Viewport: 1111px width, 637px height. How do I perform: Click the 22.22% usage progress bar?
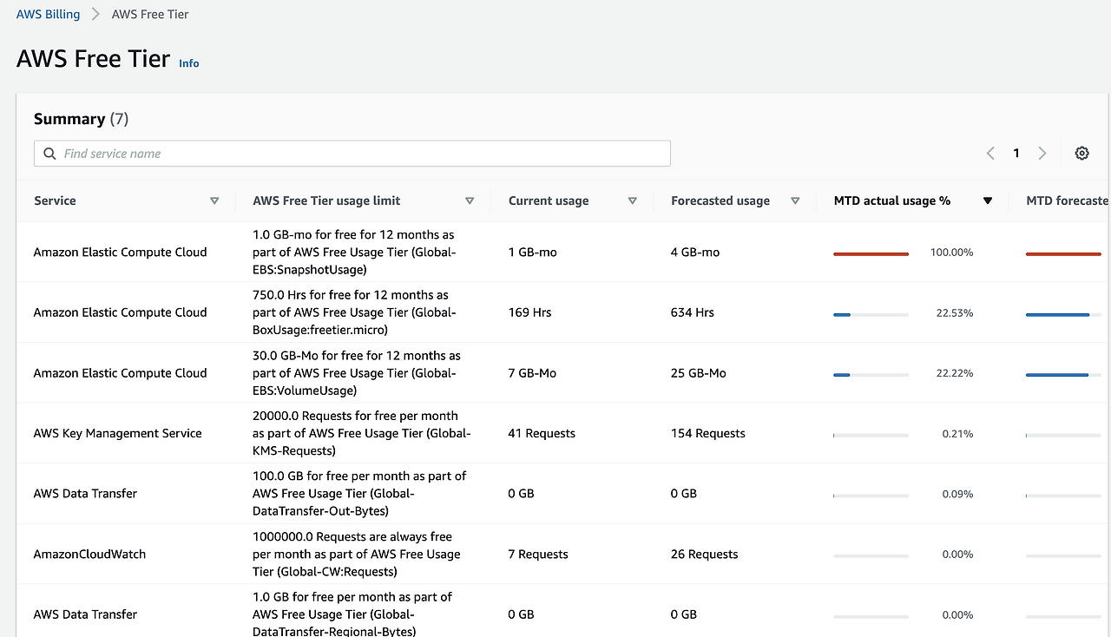pos(871,374)
